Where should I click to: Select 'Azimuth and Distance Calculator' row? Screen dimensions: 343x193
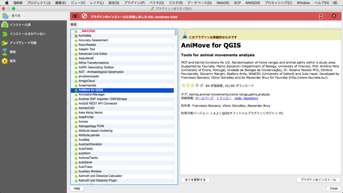[x=122, y=176]
